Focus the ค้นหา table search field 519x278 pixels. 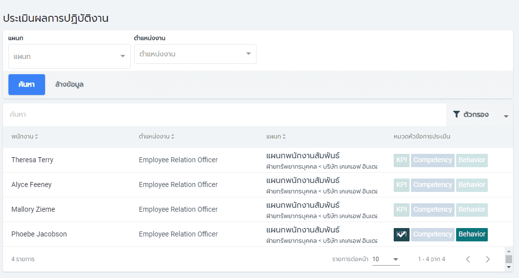224,115
